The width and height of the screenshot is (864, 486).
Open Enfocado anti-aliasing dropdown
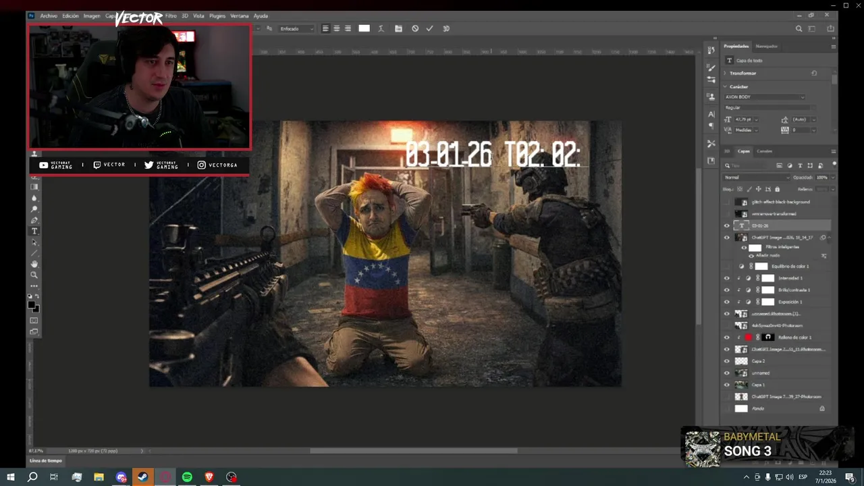(296, 28)
